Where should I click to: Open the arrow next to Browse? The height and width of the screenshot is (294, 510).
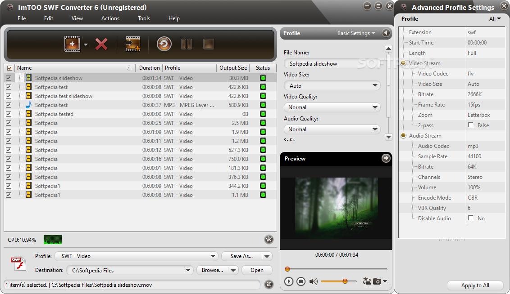(x=233, y=270)
